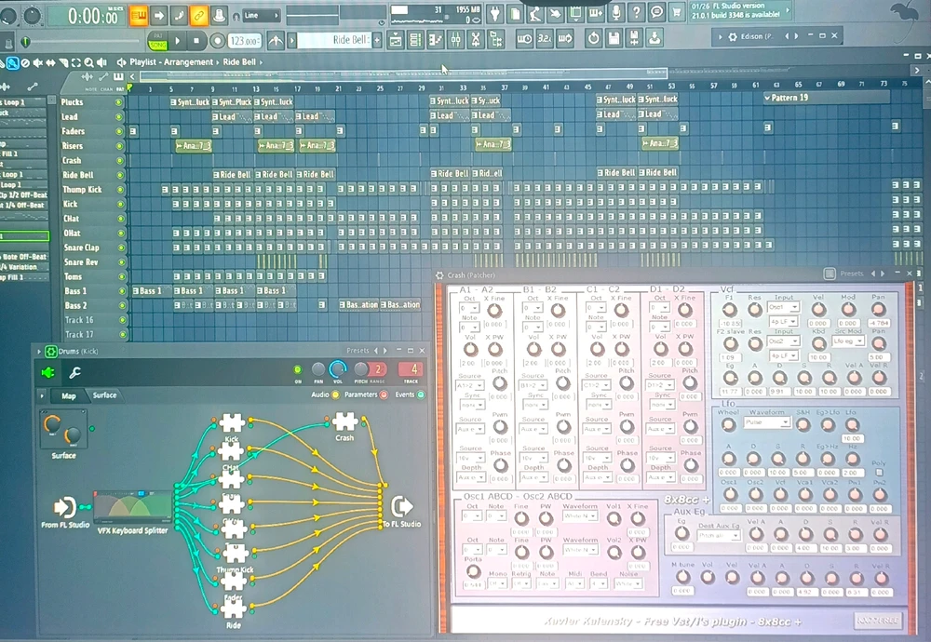Select the VFX Keyboard Splitter node
931x642 pixels.
133,505
